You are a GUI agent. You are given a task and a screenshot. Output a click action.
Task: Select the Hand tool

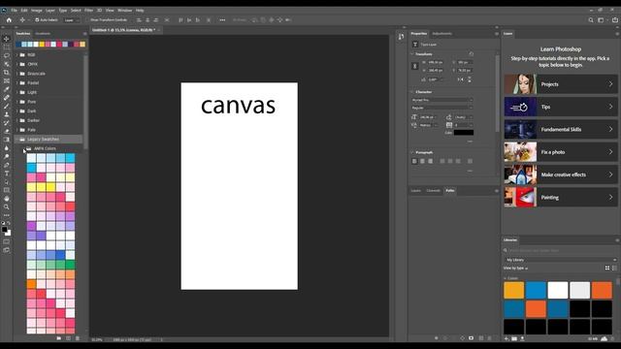tap(7, 199)
